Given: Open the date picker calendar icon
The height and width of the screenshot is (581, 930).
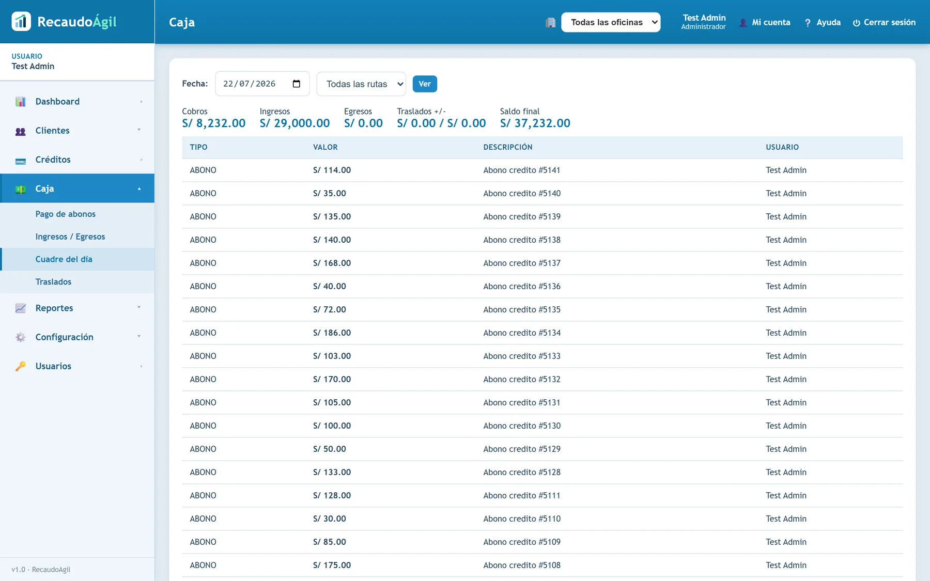Looking at the screenshot, I should coord(297,84).
